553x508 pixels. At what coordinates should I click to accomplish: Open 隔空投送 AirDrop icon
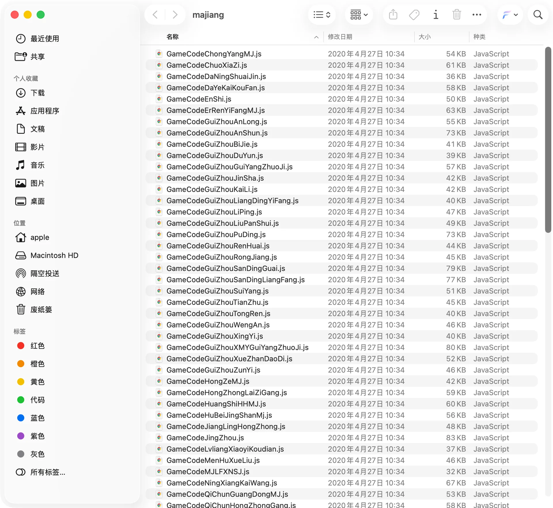click(20, 273)
